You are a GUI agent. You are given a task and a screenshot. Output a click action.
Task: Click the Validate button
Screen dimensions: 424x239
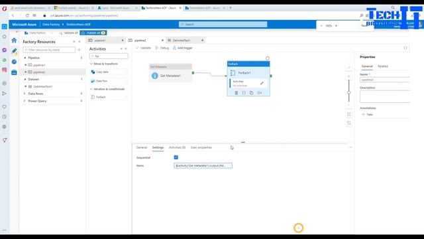143,48
